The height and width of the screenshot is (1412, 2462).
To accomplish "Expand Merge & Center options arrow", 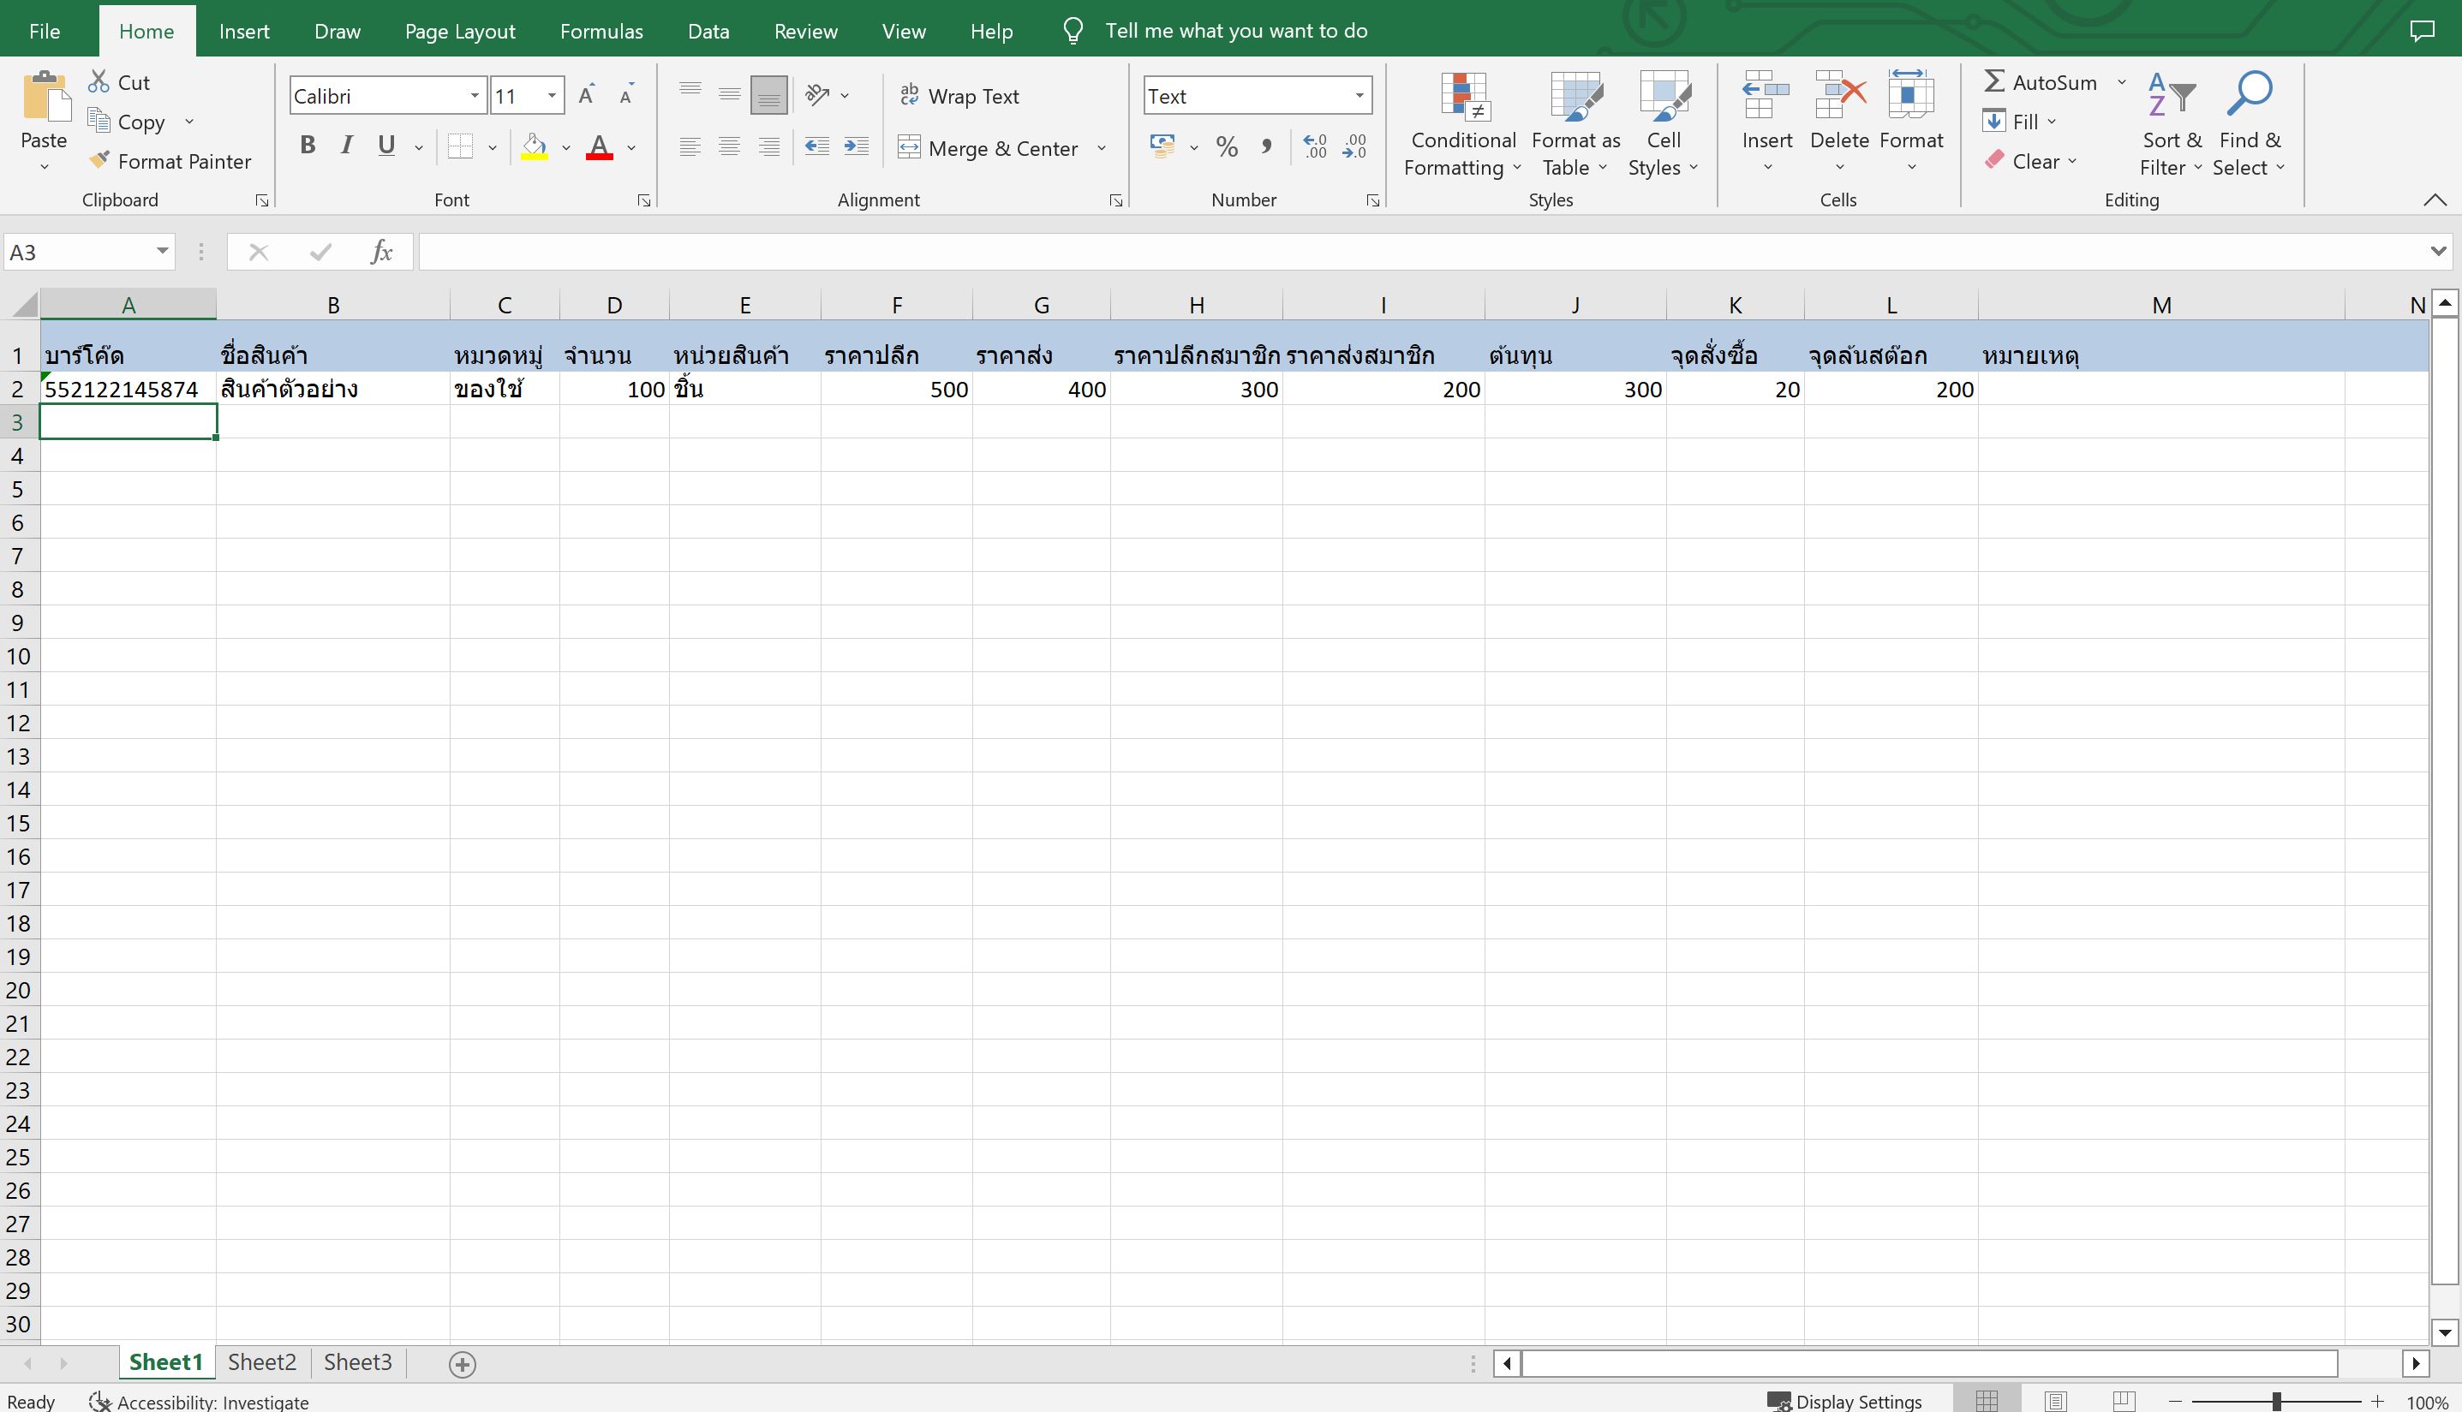I will pyautogui.click(x=1102, y=148).
